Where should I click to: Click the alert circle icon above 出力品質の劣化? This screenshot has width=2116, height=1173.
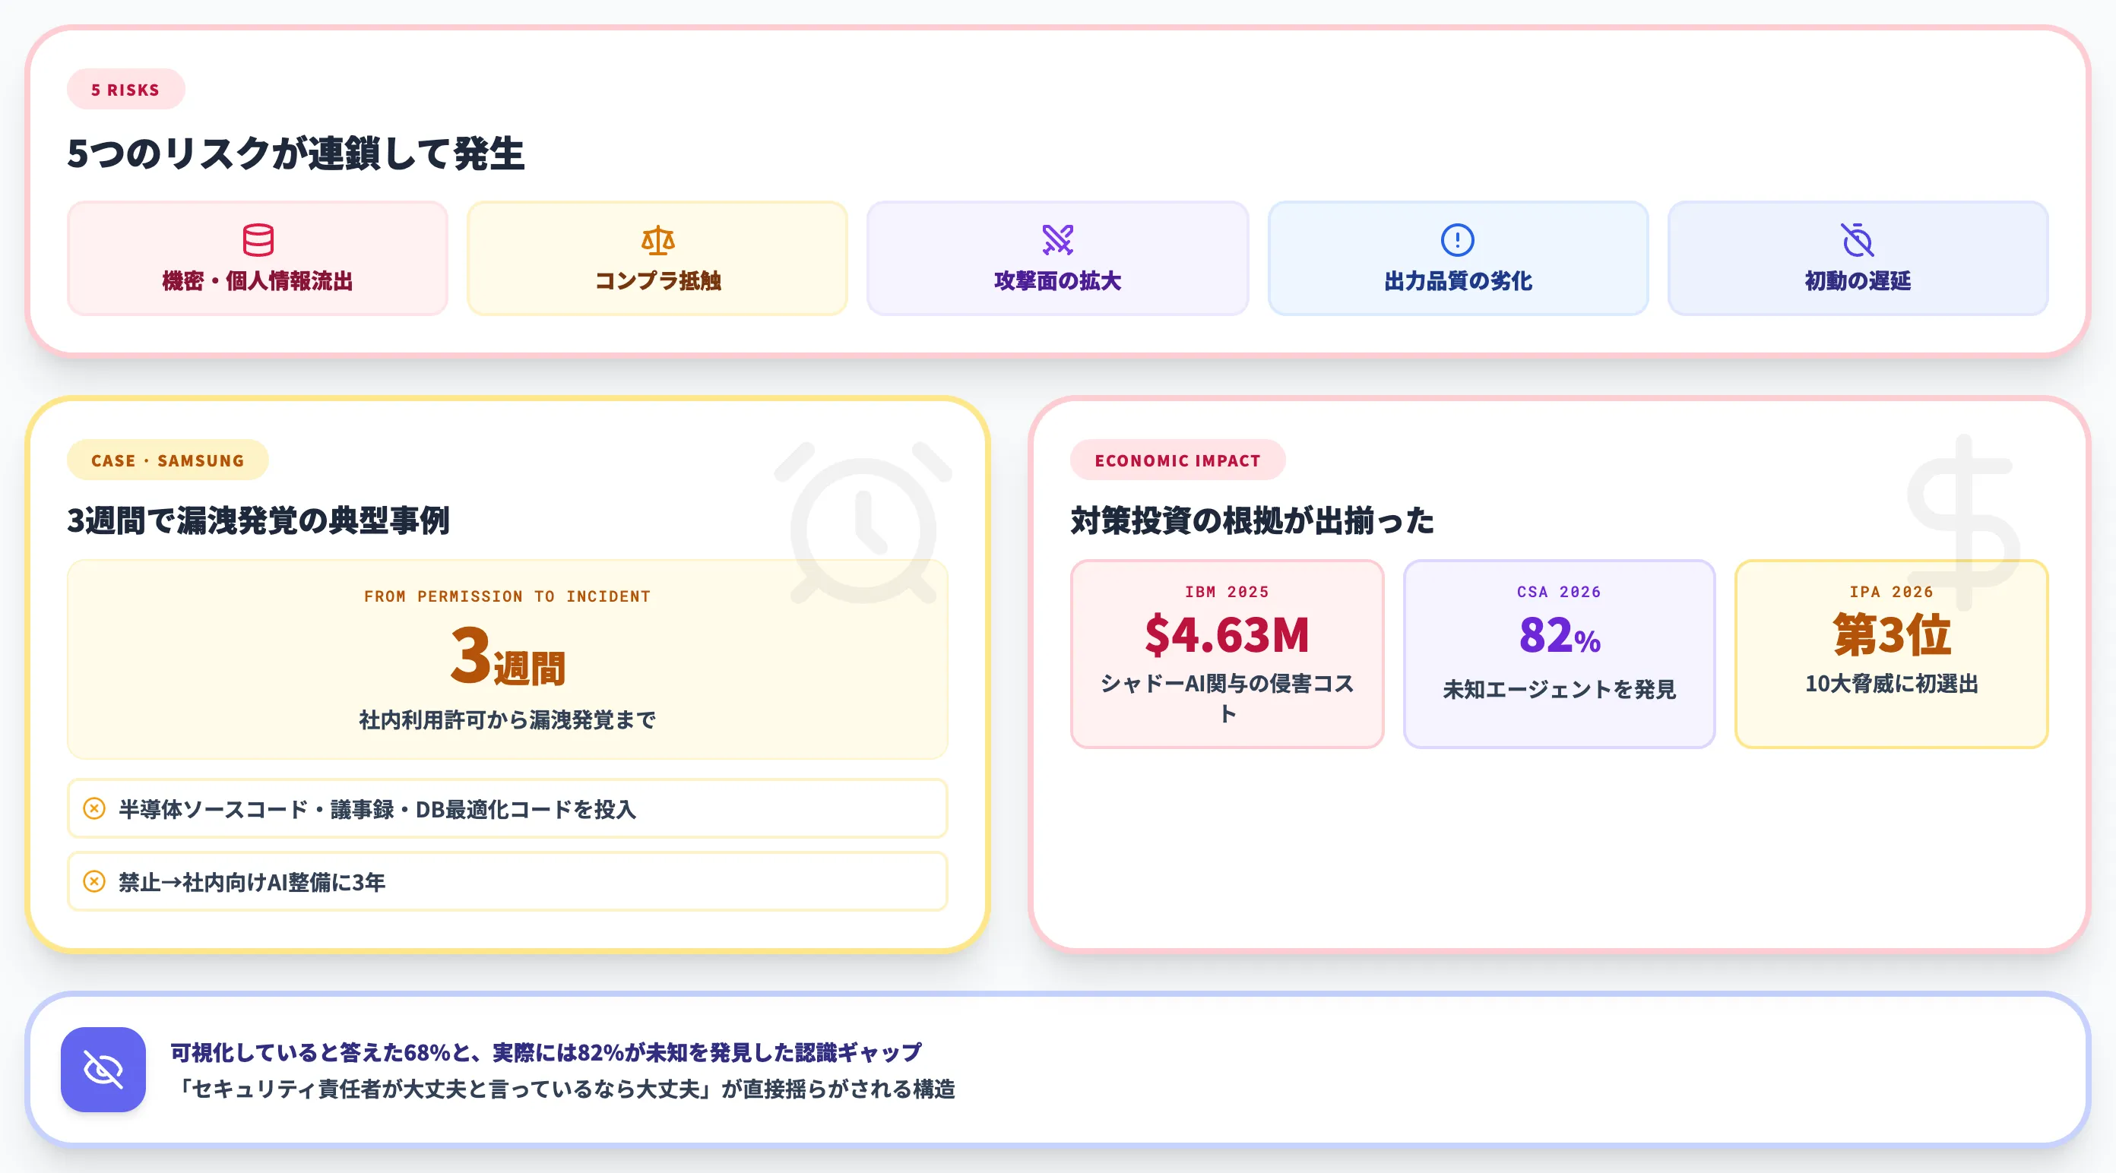(1458, 239)
